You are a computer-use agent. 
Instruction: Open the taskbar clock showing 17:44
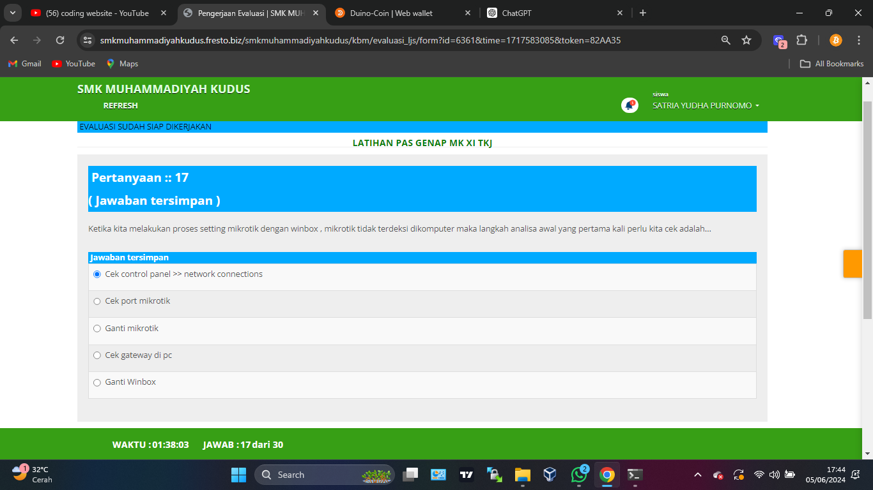point(826,475)
